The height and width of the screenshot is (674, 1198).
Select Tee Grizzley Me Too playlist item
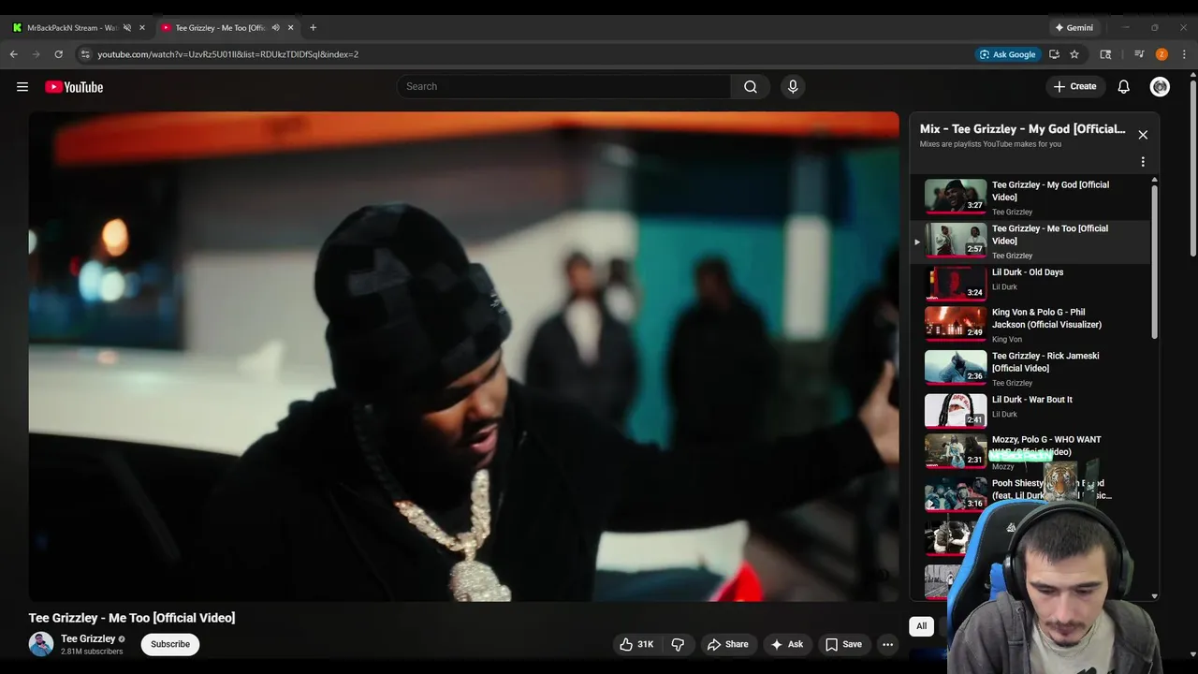tap(1030, 242)
